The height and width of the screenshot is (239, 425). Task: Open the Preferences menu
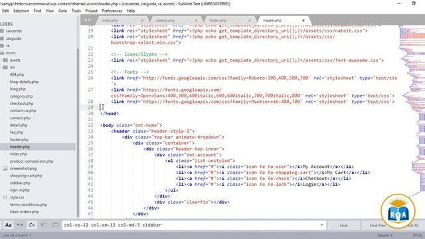coord(112,11)
